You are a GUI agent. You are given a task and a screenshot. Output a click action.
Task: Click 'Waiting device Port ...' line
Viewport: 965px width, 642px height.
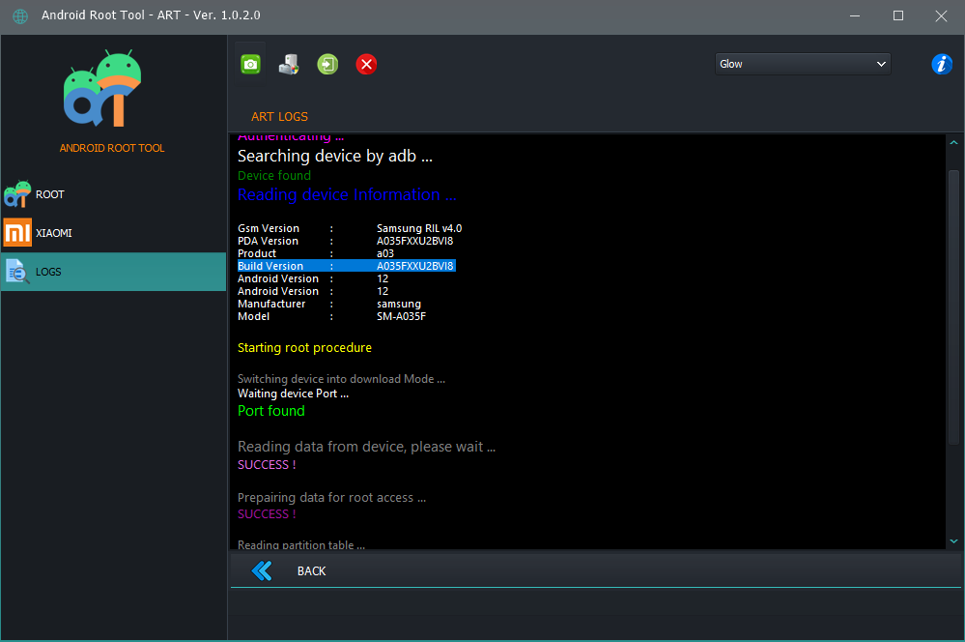pos(293,394)
